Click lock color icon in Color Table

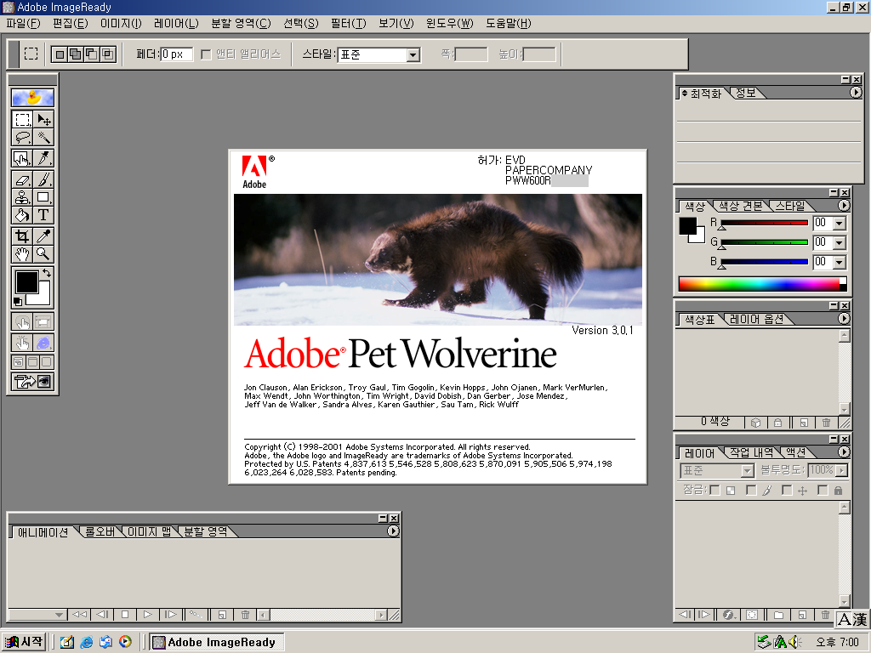[x=777, y=423]
